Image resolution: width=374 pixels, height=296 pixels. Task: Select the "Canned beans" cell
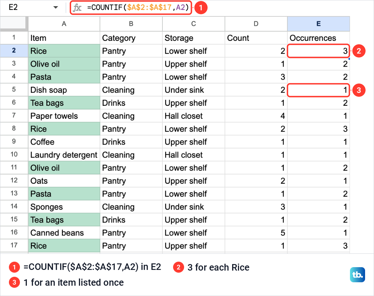64,233
